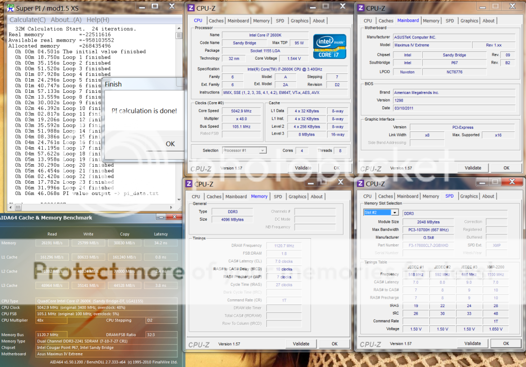Click the Core Speed value field
Viewport: 526px width, 367px height.
pyautogui.click(x=242, y=111)
